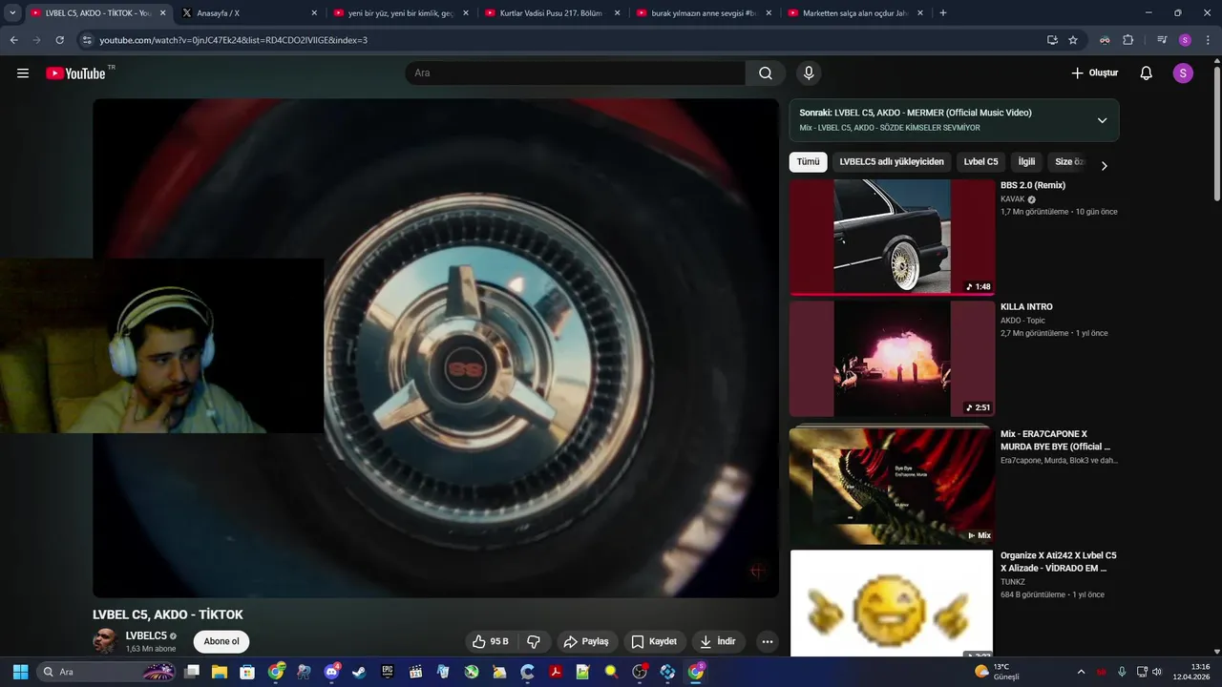Viewport: 1222px width, 687px height.
Task: Open LVBELC5 channel avatar
Action: (105, 641)
